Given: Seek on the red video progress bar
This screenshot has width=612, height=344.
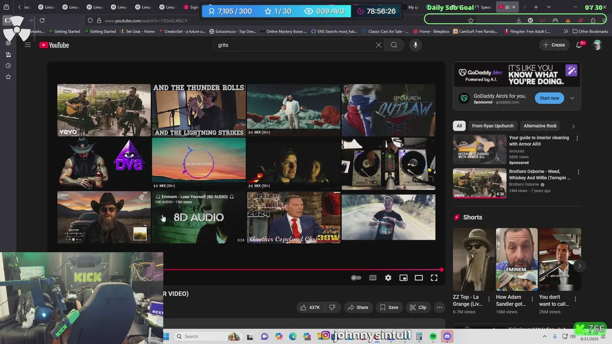Looking at the screenshot, I should tap(303, 269).
